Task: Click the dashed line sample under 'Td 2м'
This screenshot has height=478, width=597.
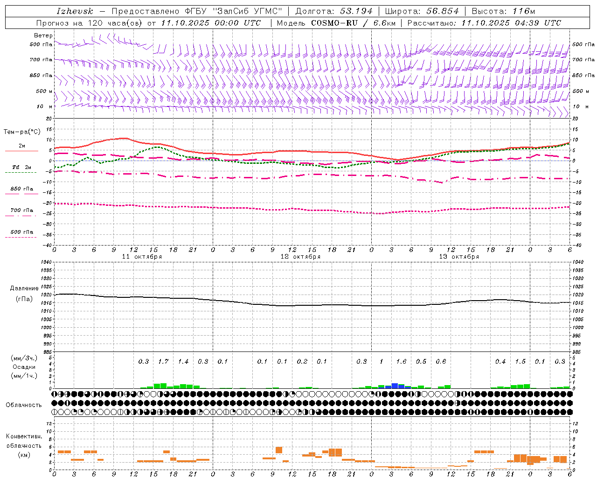Action: pyautogui.click(x=21, y=173)
